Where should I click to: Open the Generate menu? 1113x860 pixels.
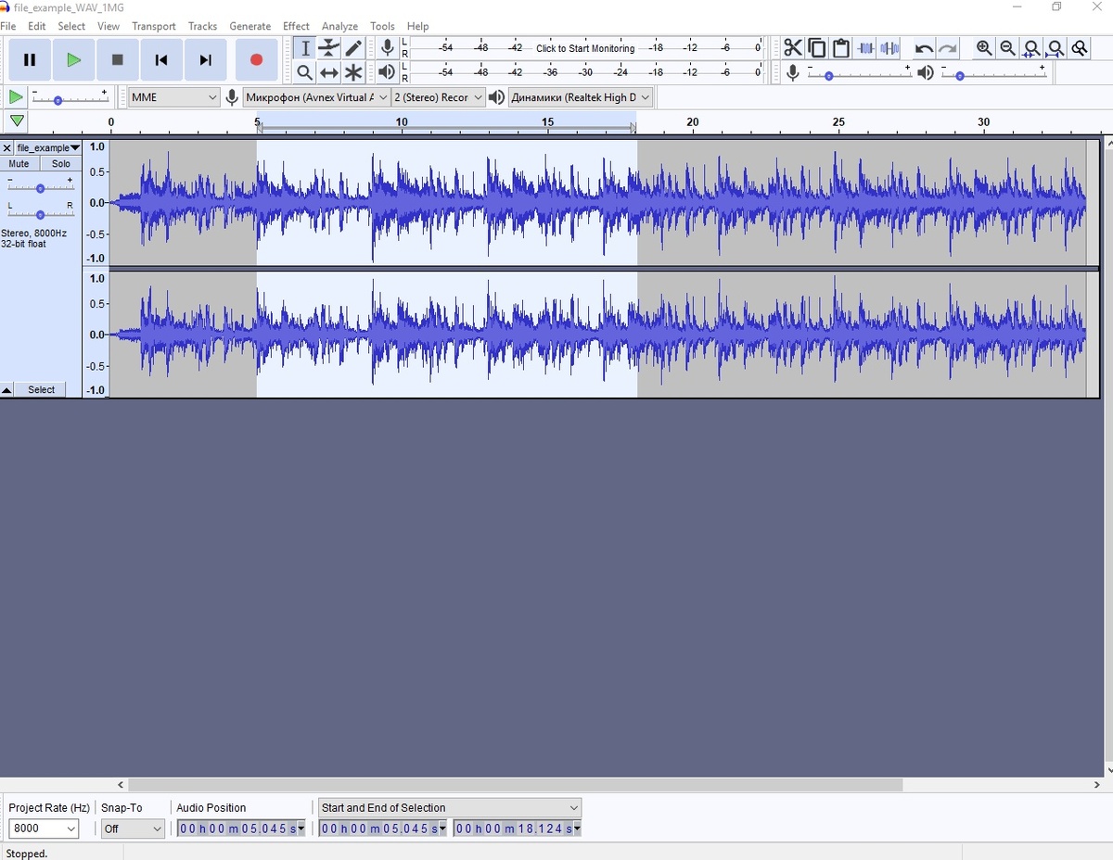tap(250, 26)
